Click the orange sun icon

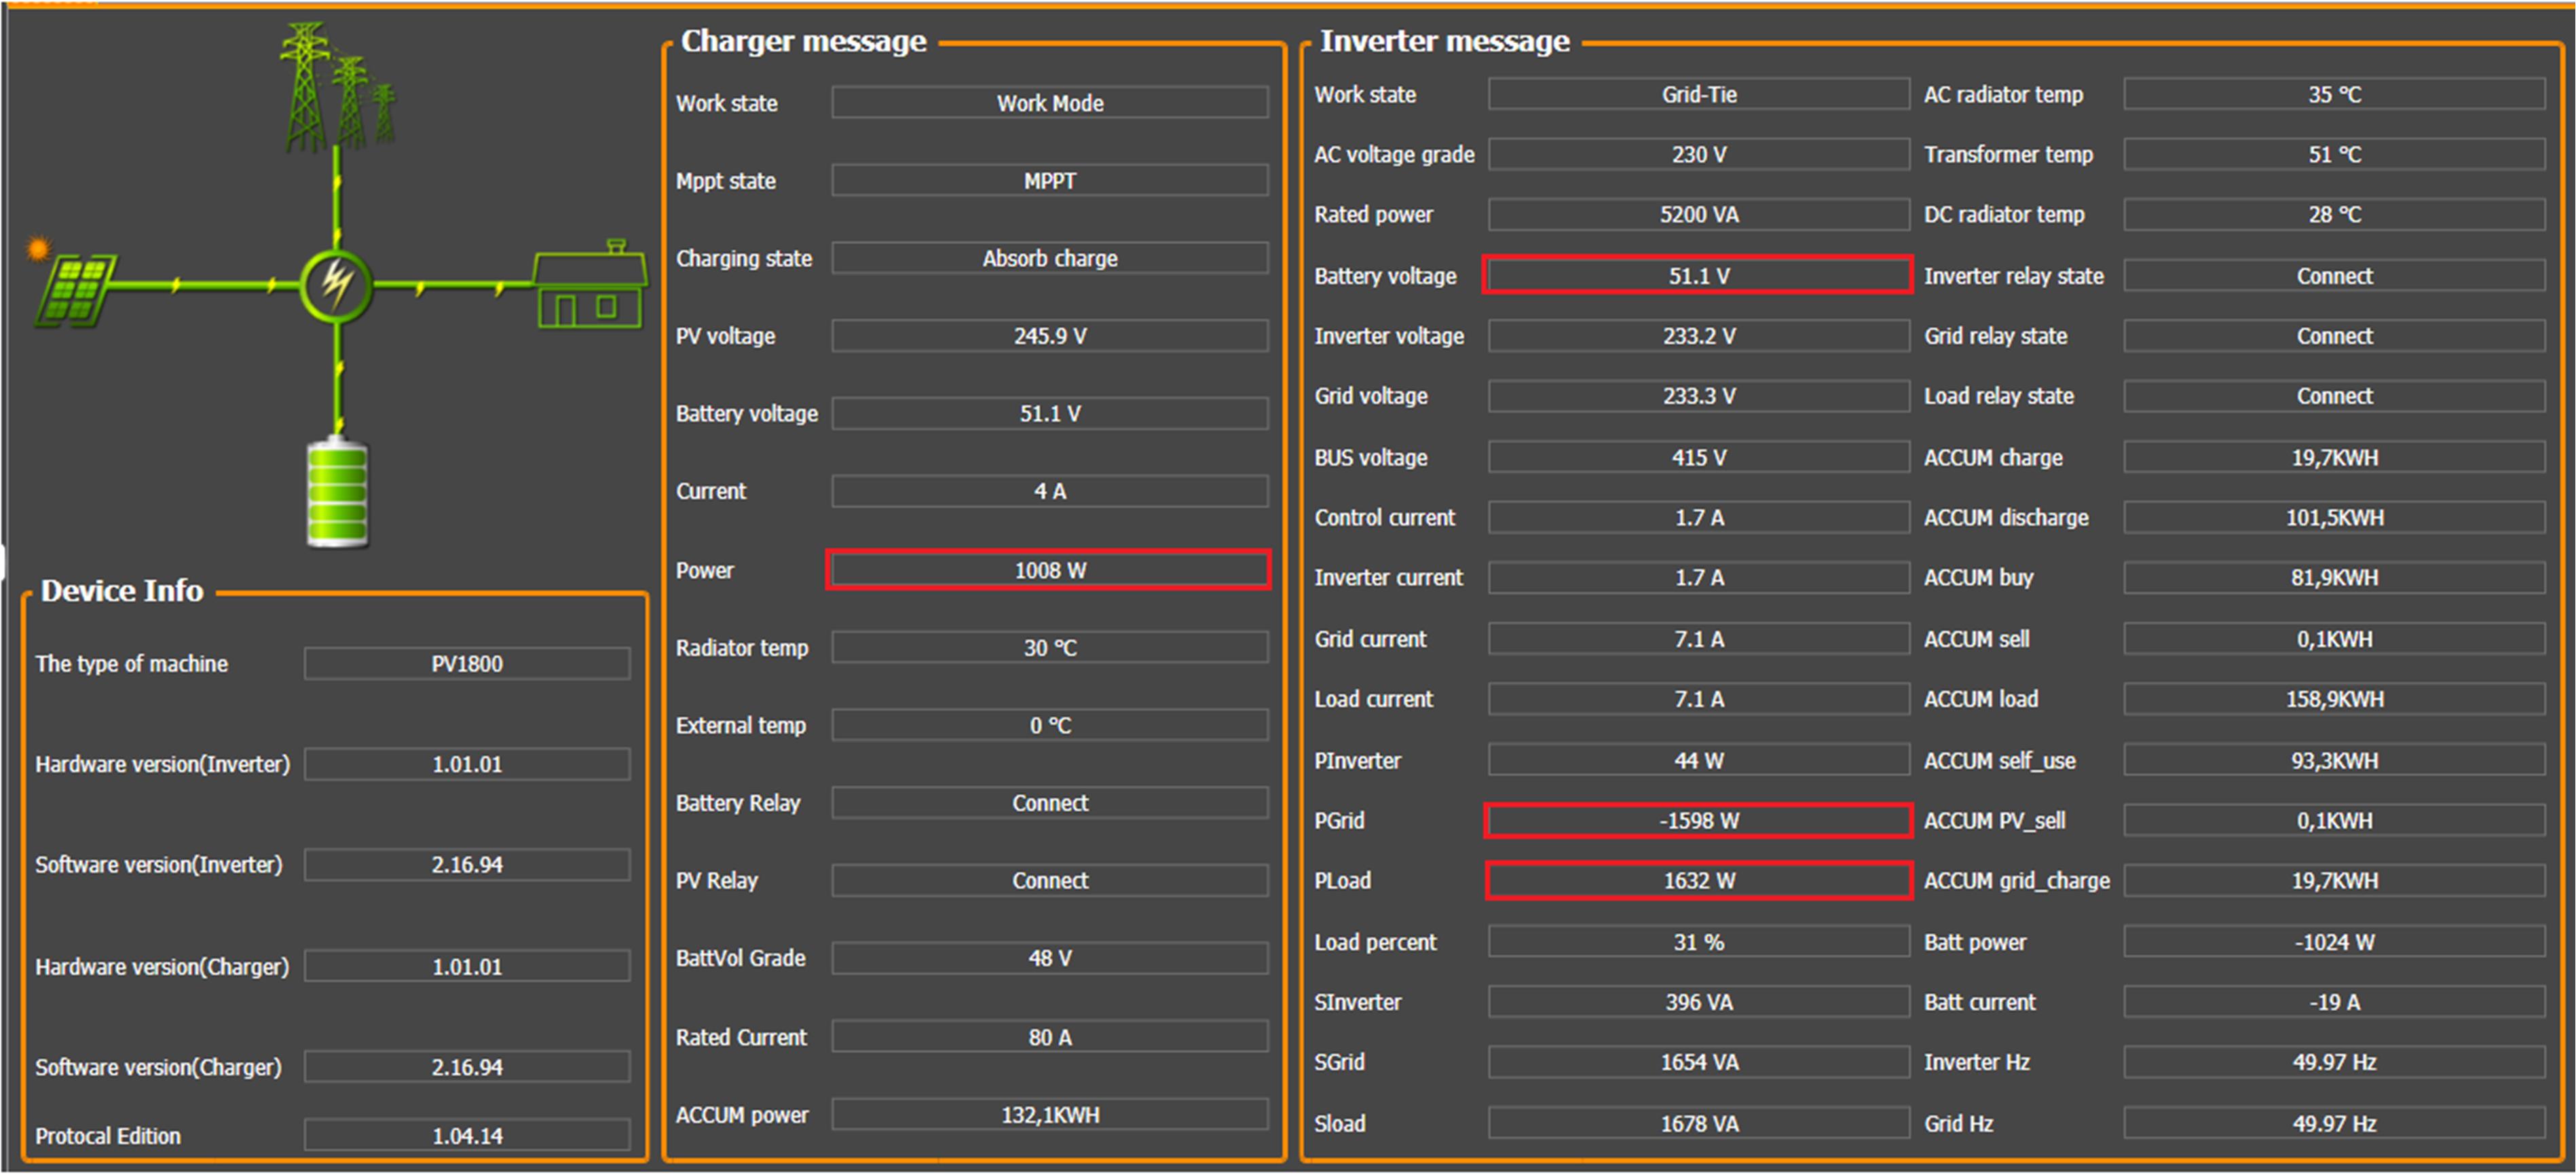point(38,248)
